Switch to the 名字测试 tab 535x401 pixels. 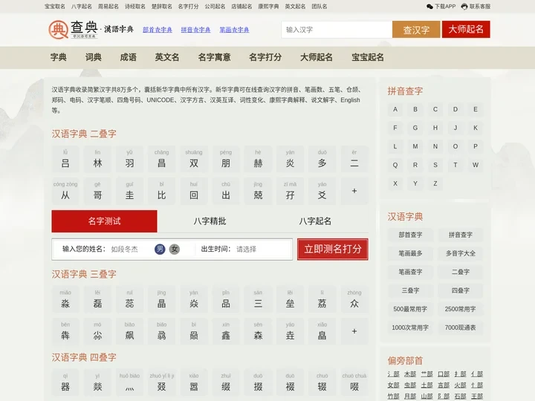[x=105, y=221]
